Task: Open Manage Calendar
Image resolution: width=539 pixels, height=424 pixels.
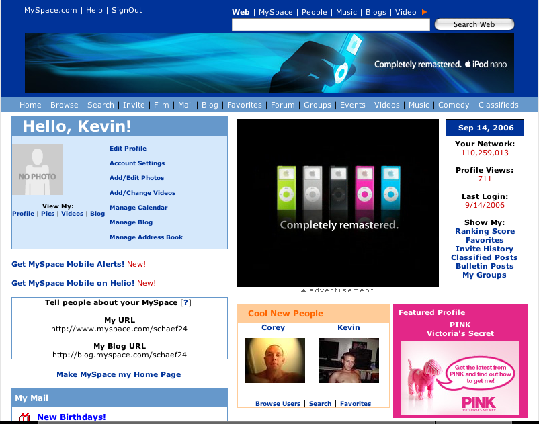Action: pyautogui.click(x=138, y=208)
